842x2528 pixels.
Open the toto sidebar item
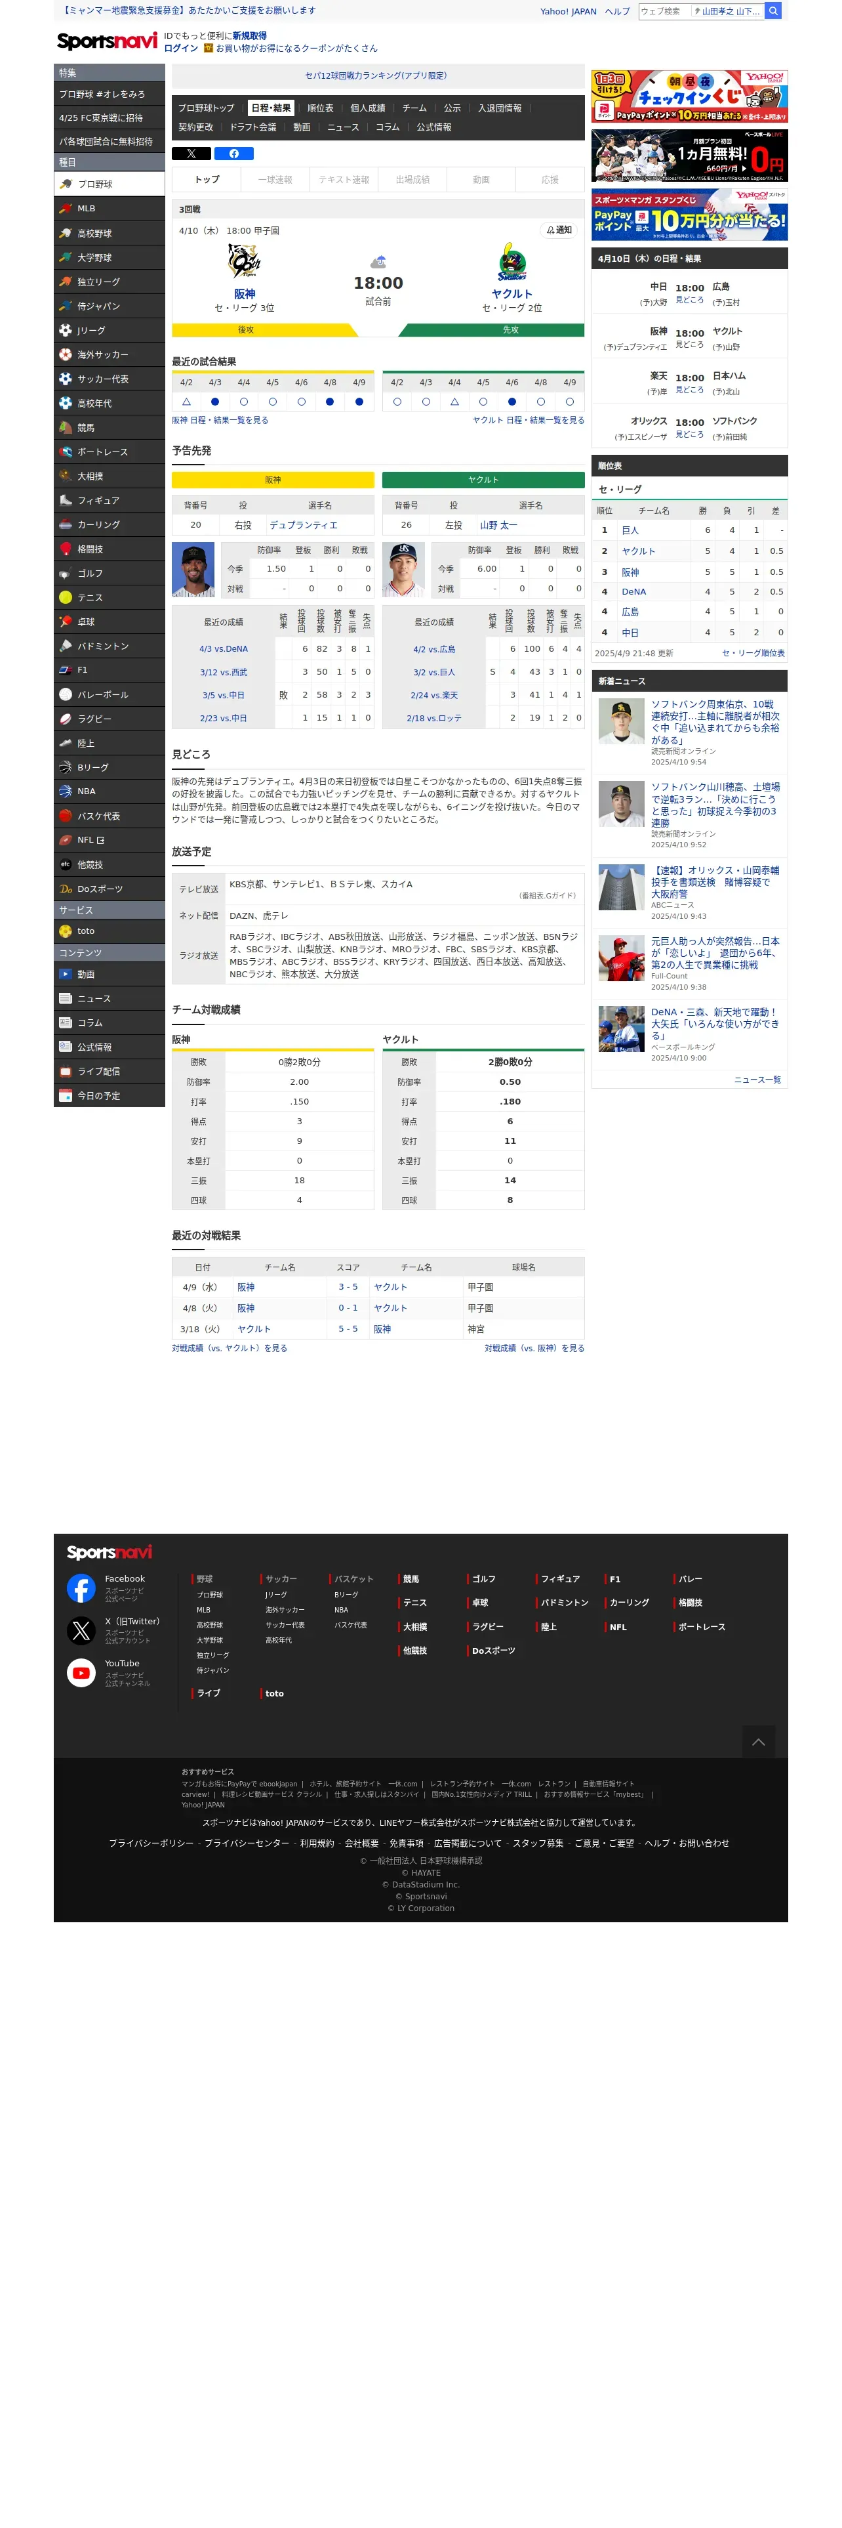click(x=109, y=931)
